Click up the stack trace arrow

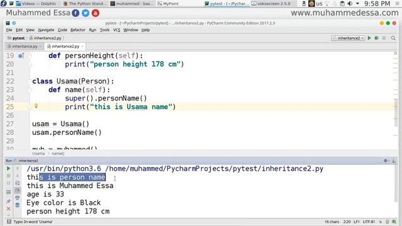pyautogui.click(x=17, y=168)
